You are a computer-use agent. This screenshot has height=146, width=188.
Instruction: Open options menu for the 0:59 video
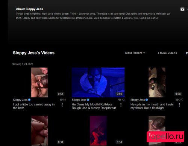point(121,105)
